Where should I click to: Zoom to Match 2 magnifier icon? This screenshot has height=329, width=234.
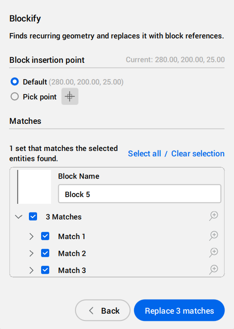pos(214,253)
